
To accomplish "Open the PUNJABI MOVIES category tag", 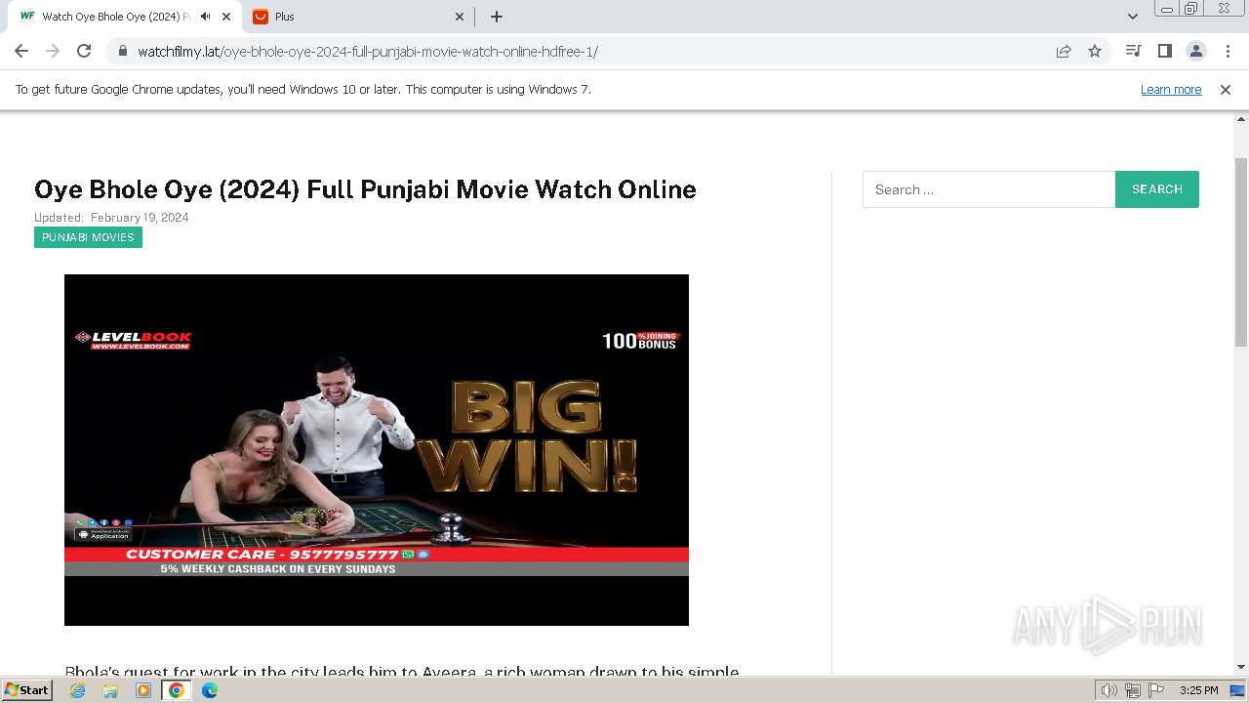I will (88, 237).
